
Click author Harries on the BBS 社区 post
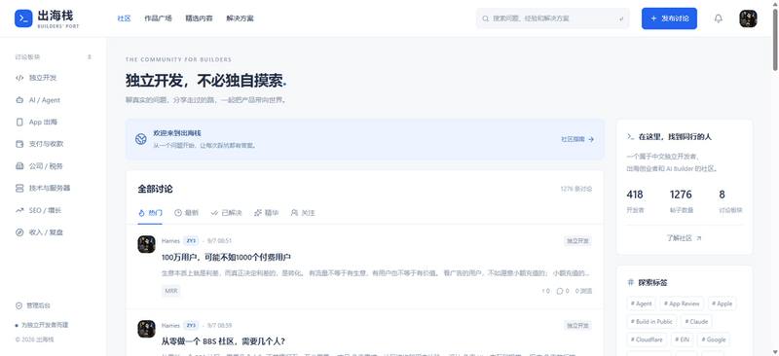(170, 326)
